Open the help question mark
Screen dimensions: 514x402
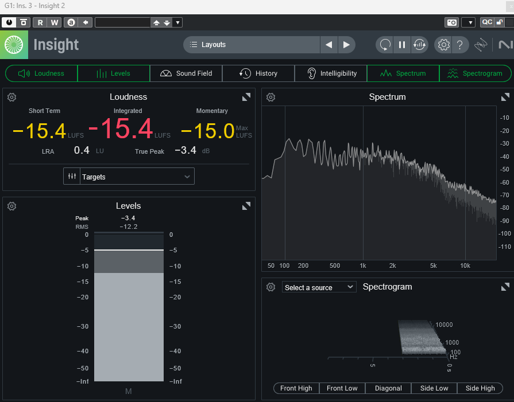point(460,45)
